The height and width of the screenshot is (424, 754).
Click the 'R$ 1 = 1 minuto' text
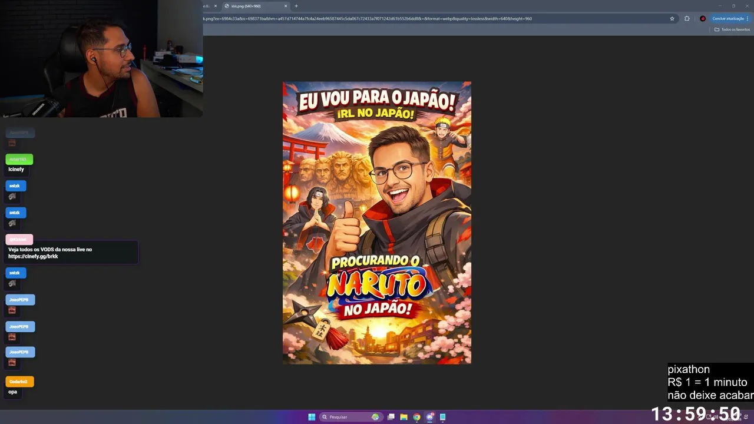[707, 382]
